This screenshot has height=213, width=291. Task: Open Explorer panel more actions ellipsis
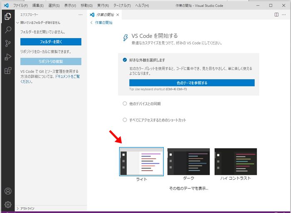(x=80, y=15)
